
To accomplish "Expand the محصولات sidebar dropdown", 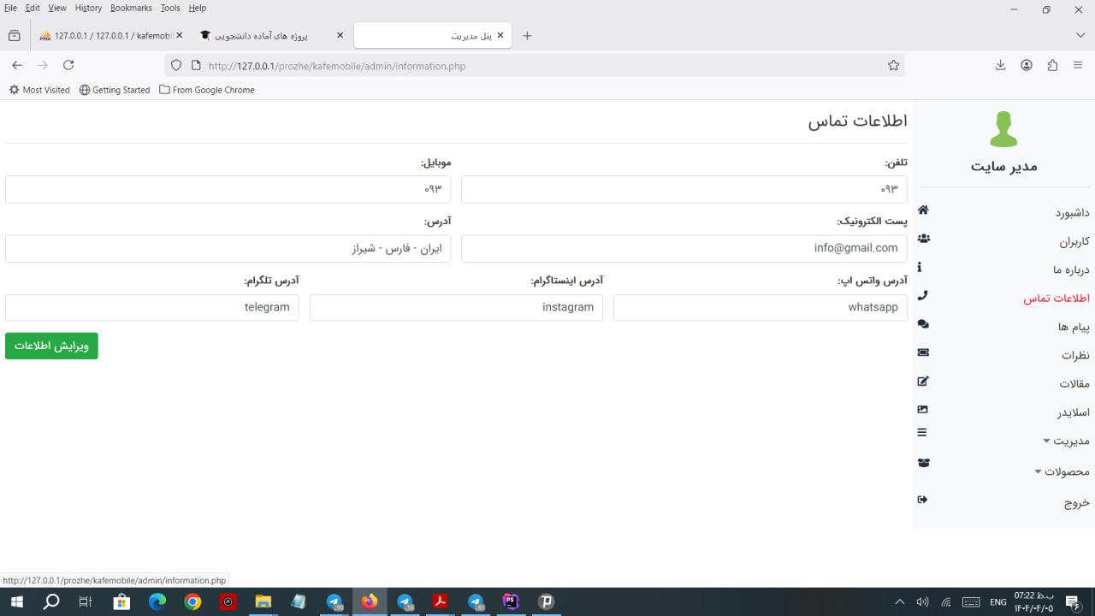I will point(1061,471).
